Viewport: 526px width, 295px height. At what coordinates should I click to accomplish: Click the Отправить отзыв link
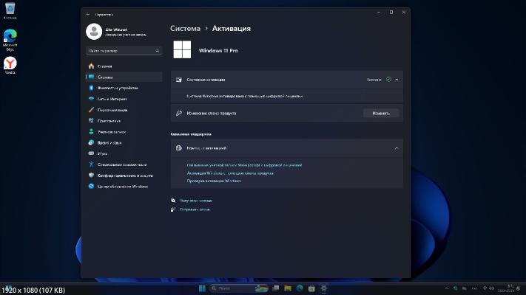(x=195, y=209)
